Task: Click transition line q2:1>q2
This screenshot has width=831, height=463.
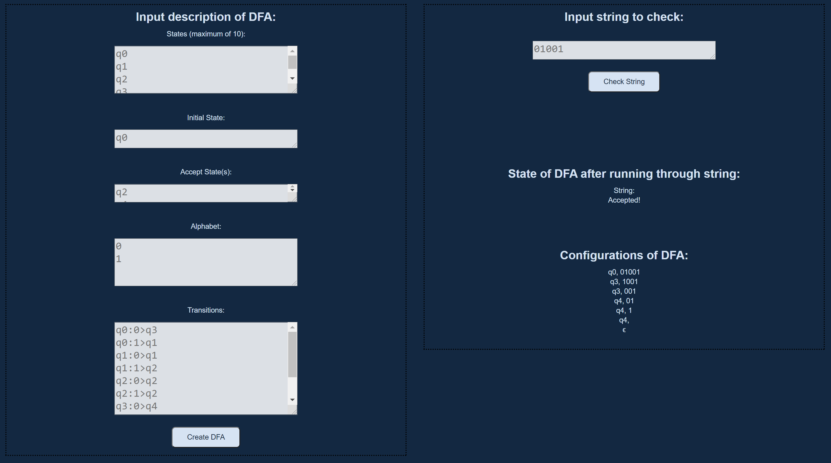Action: coord(136,394)
